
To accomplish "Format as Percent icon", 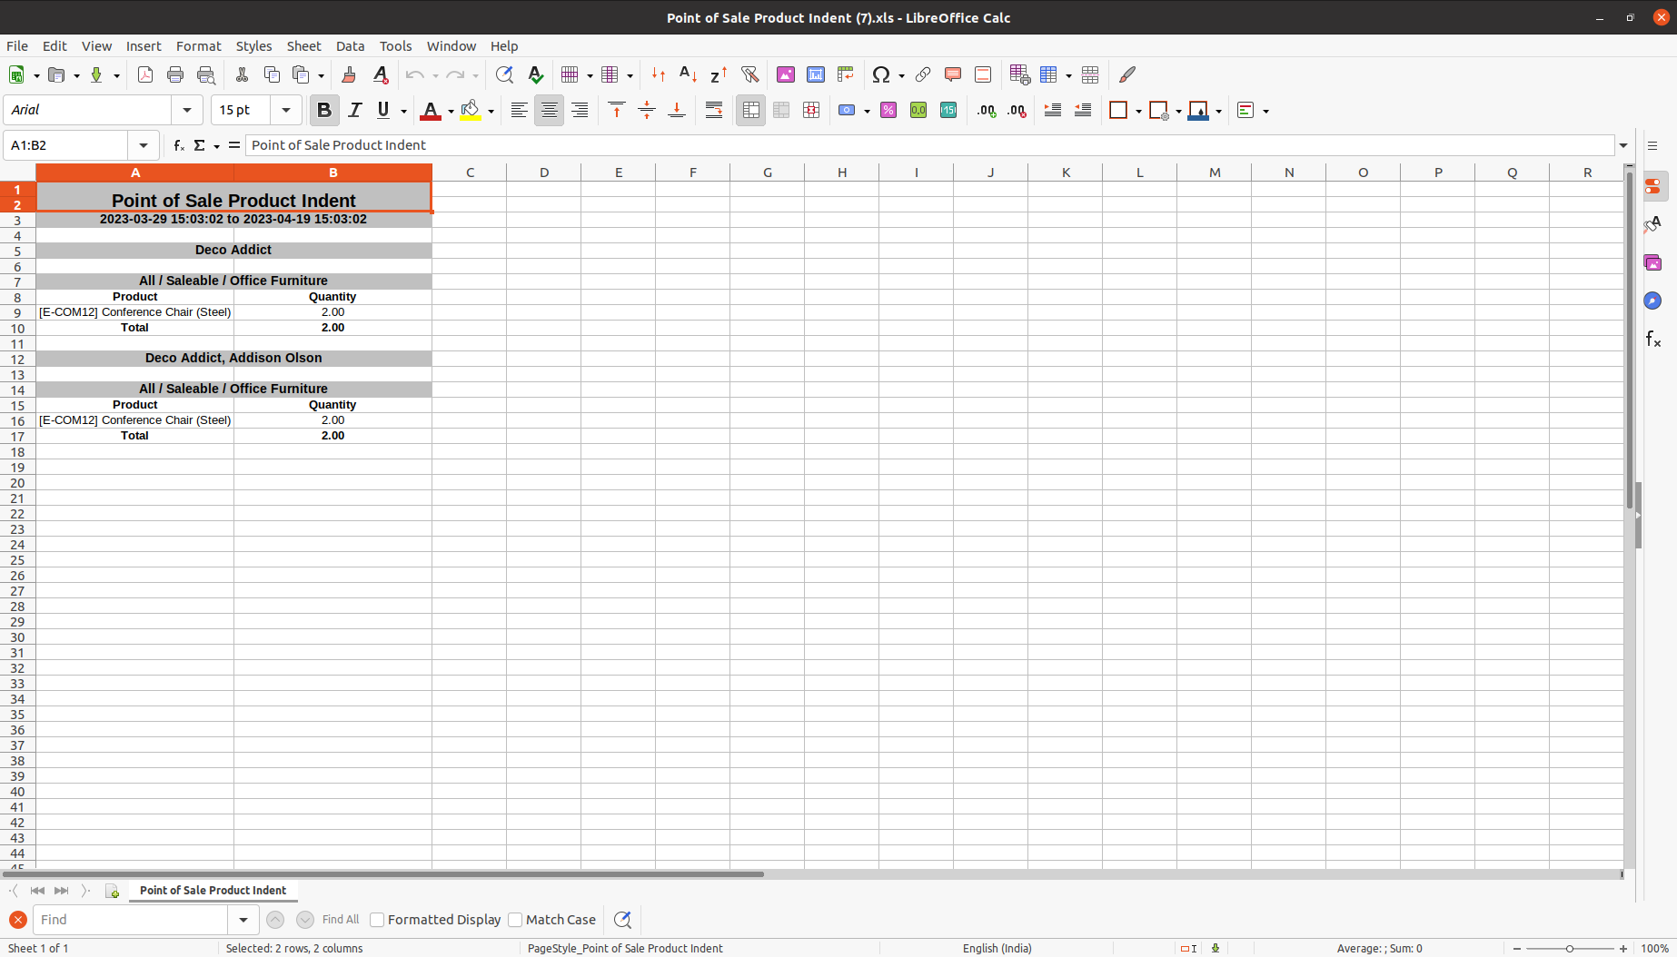I will coord(888,111).
